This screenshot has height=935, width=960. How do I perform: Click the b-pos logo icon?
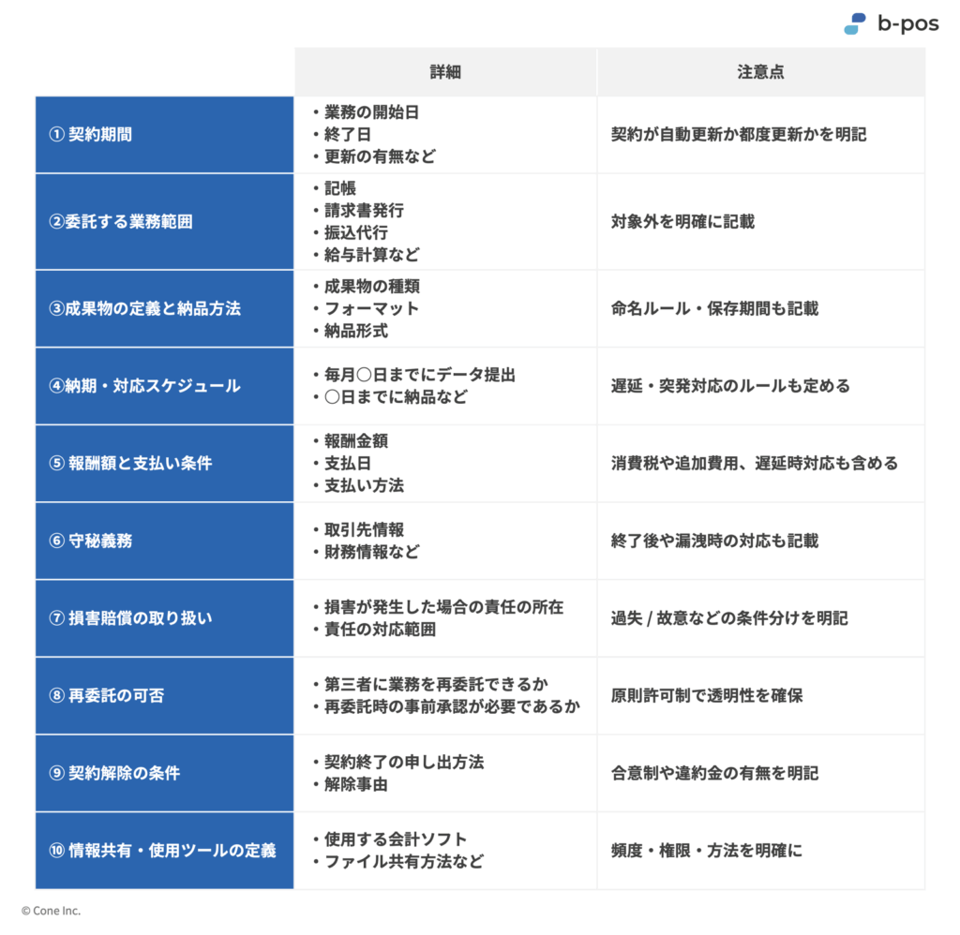coord(855,23)
